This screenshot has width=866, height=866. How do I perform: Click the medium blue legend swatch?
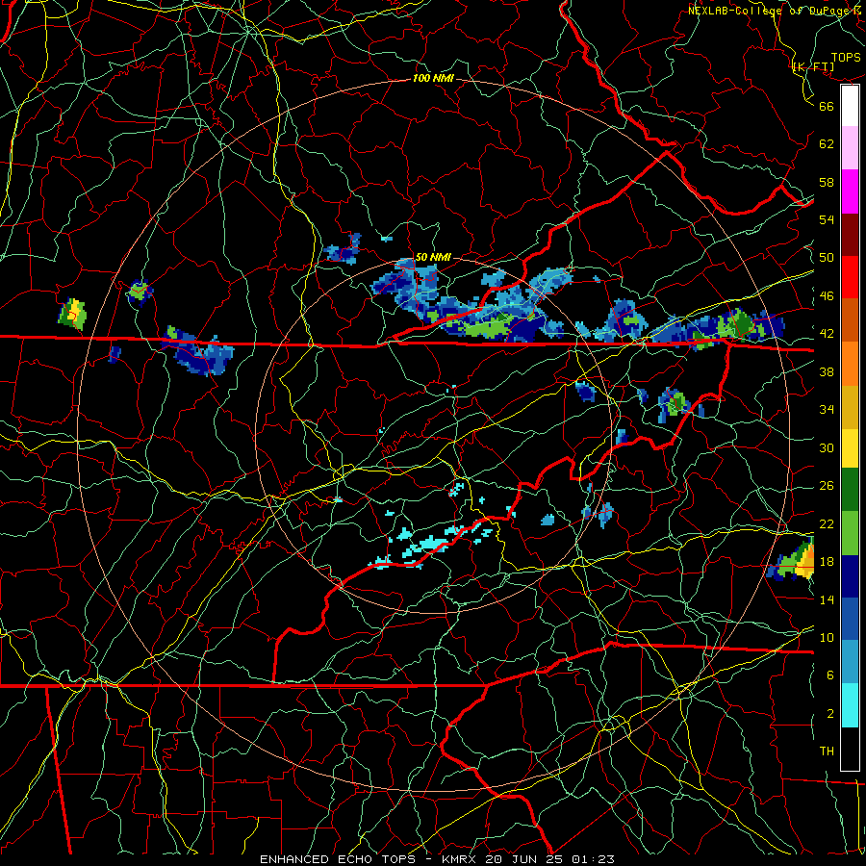click(x=850, y=619)
